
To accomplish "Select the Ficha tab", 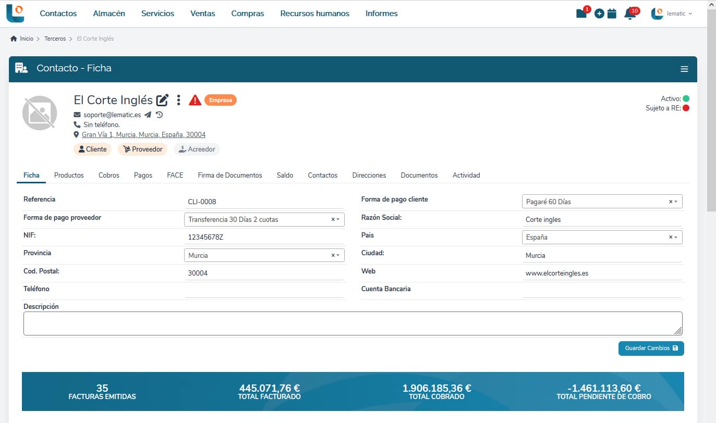I will click(x=31, y=175).
